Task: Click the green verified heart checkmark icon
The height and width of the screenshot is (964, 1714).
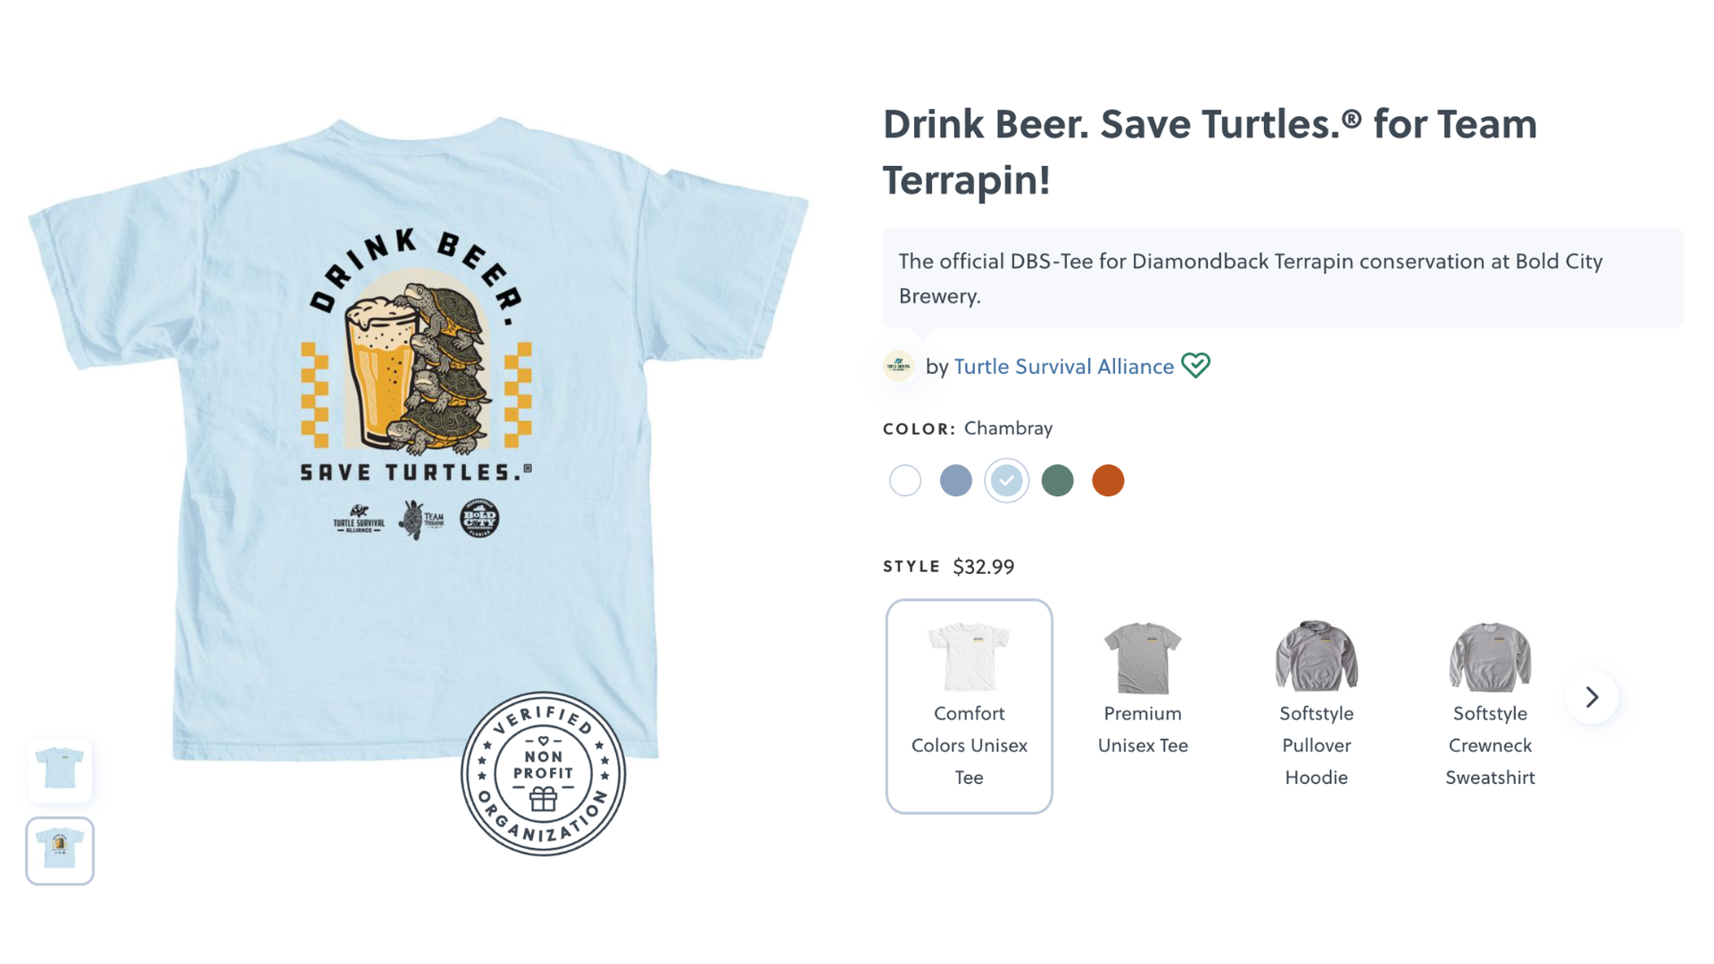Action: 1195,365
